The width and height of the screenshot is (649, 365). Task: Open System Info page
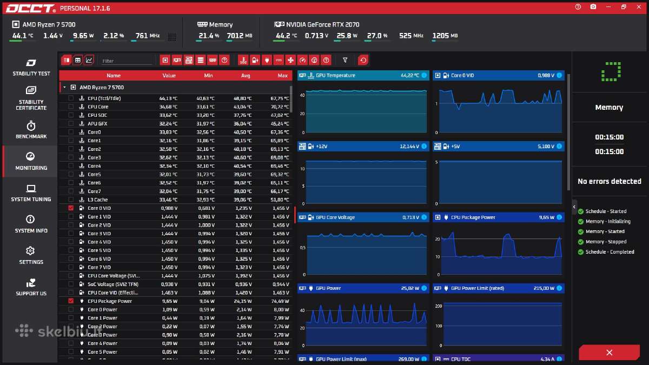[x=31, y=224]
